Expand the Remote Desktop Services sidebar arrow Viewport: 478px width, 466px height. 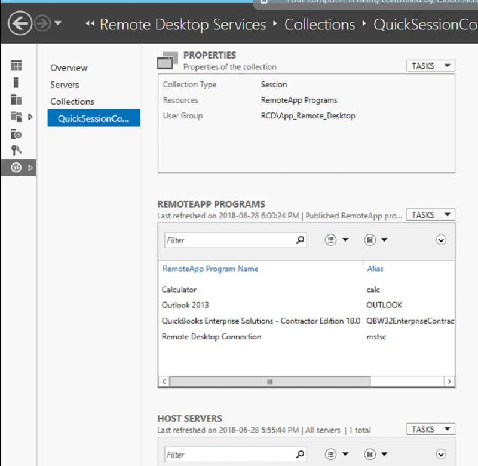pos(30,167)
